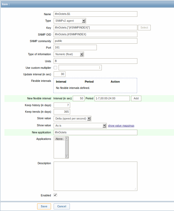
Task: Click the New application field
Action: click(95, 132)
